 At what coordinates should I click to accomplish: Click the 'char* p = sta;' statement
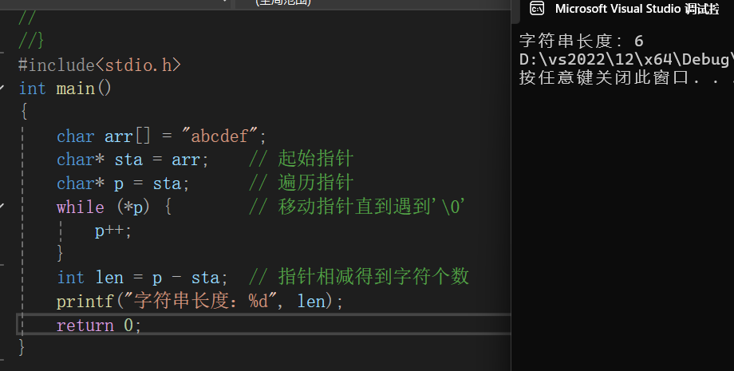tap(123, 184)
